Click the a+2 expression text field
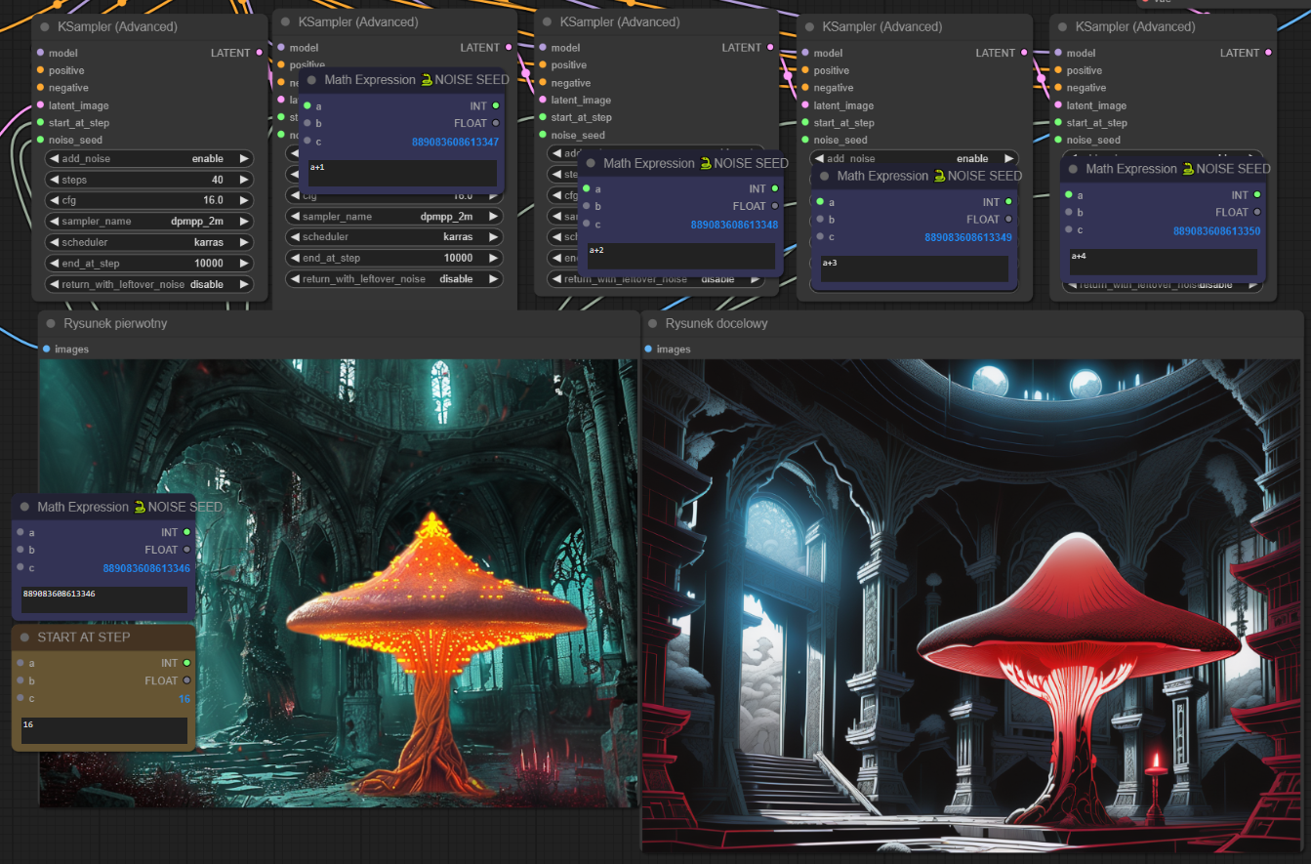 click(680, 256)
